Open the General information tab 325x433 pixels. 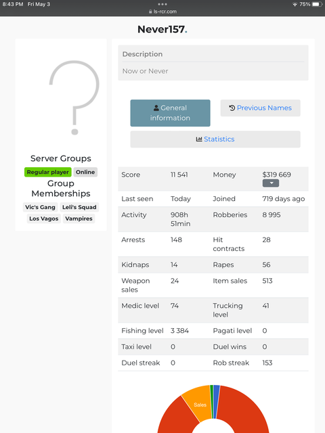click(170, 113)
